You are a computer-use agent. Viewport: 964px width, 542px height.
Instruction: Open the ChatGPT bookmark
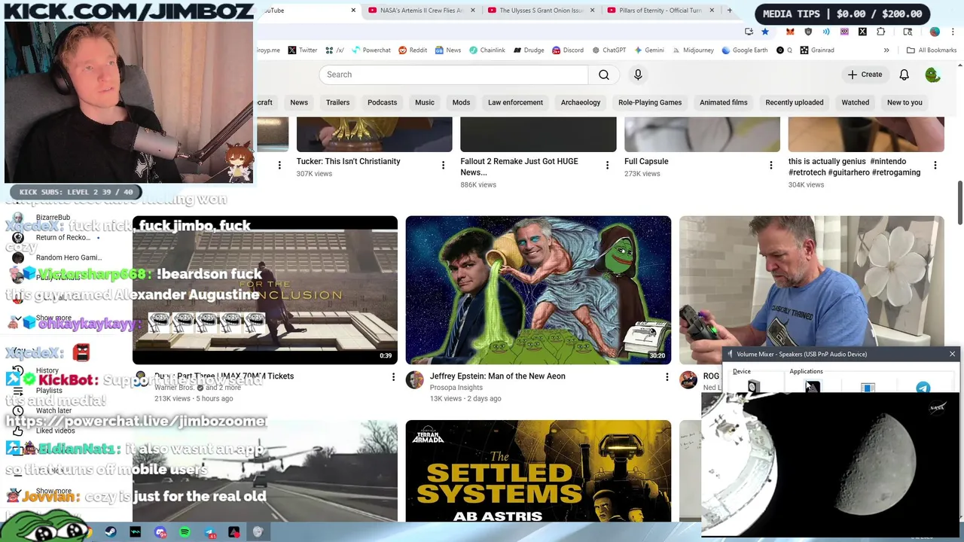click(609, 50)
